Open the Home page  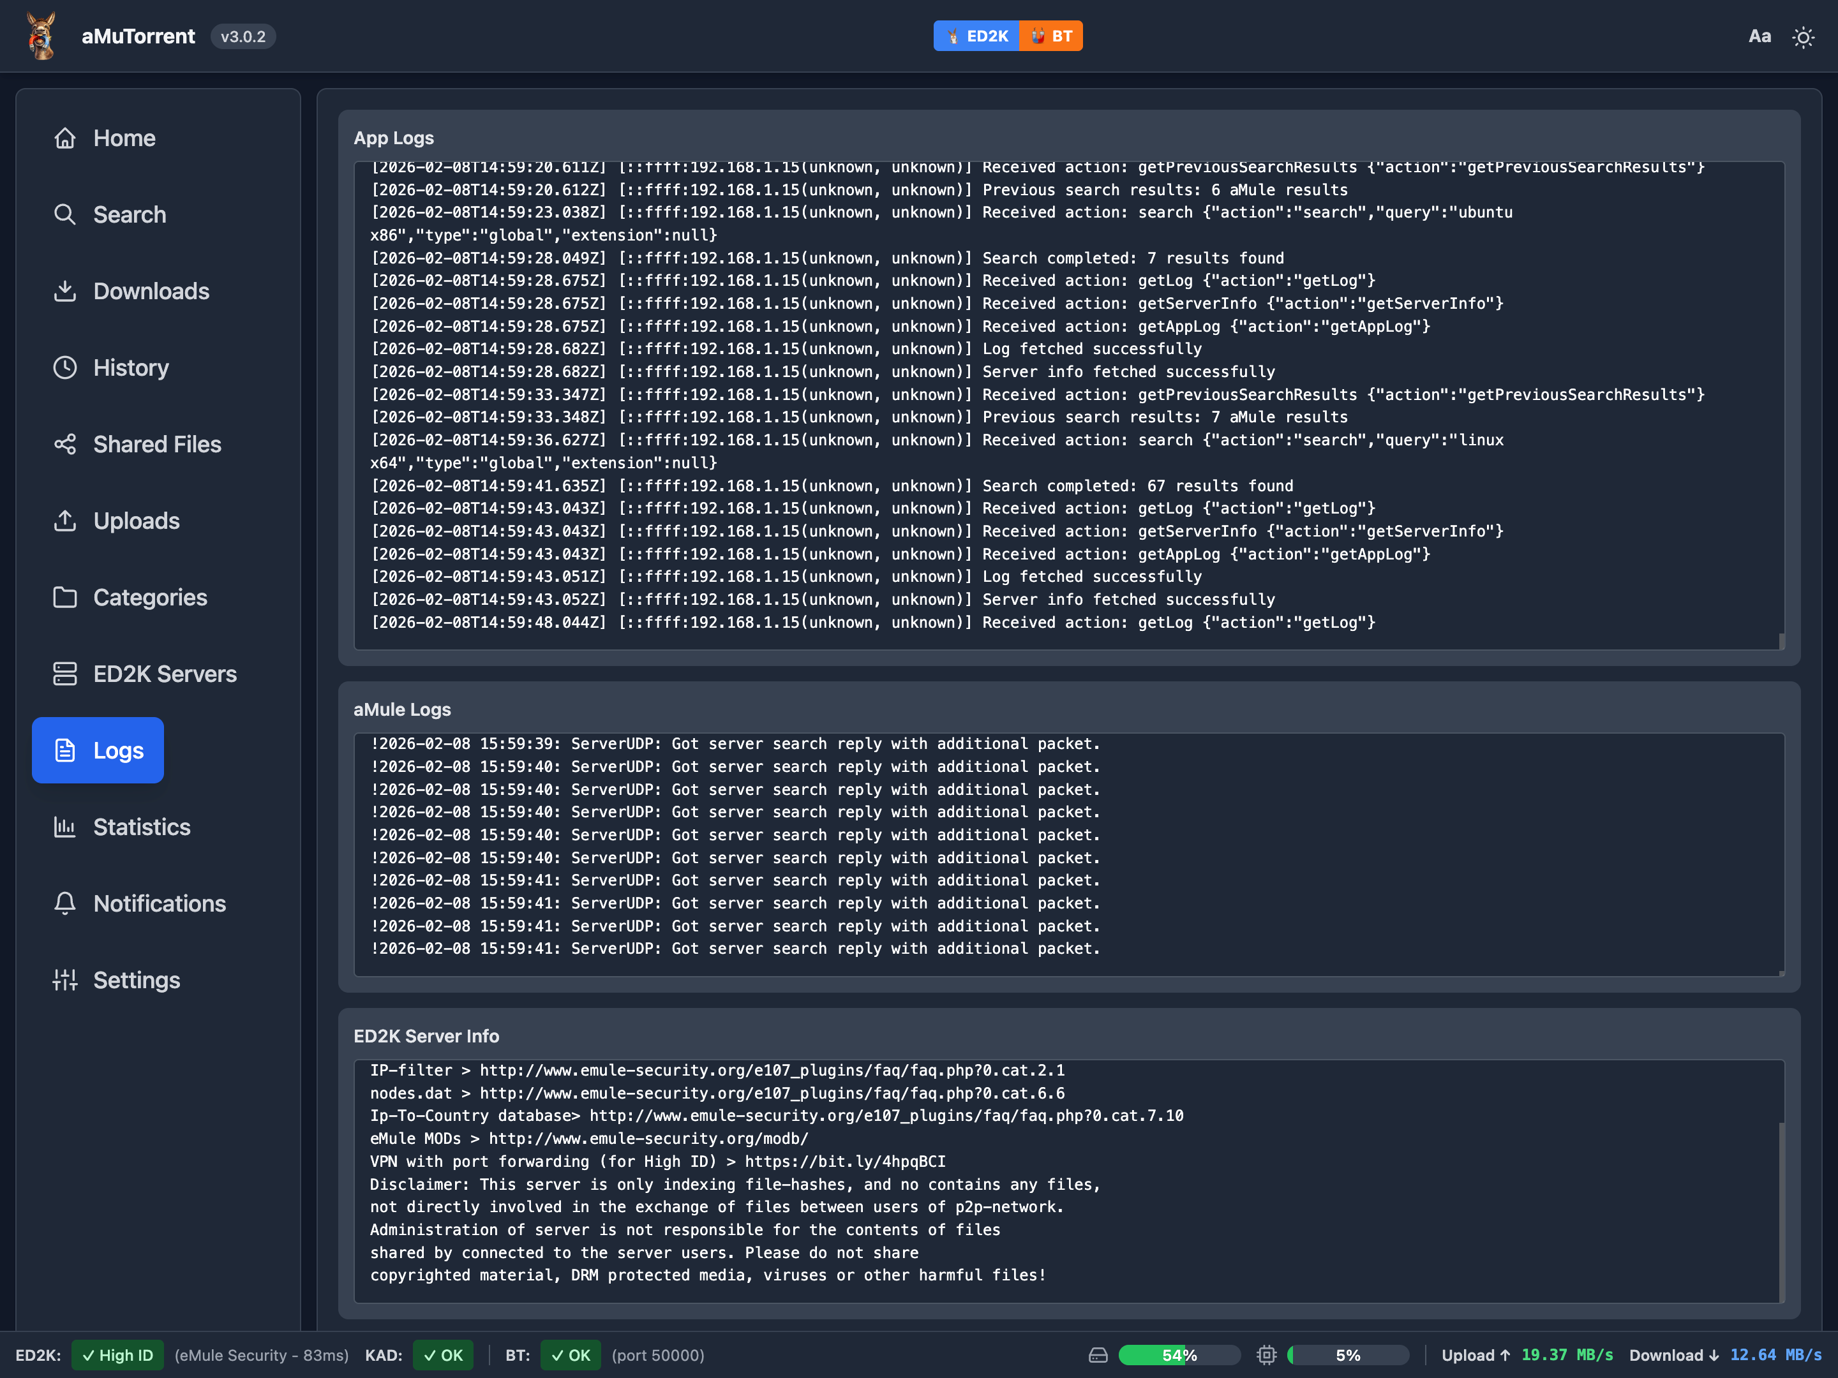pos(124,138)
